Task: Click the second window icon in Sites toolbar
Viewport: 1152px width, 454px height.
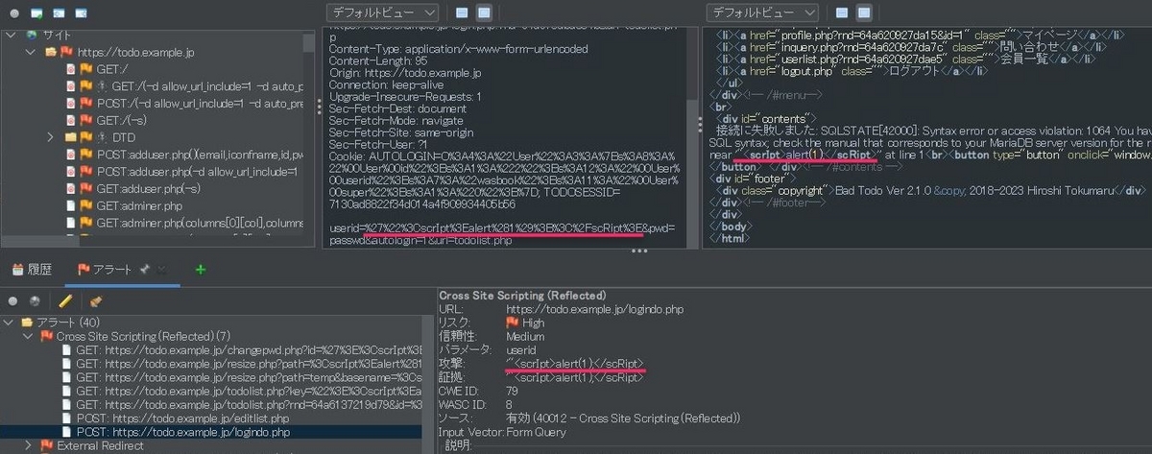Action: 59,13
